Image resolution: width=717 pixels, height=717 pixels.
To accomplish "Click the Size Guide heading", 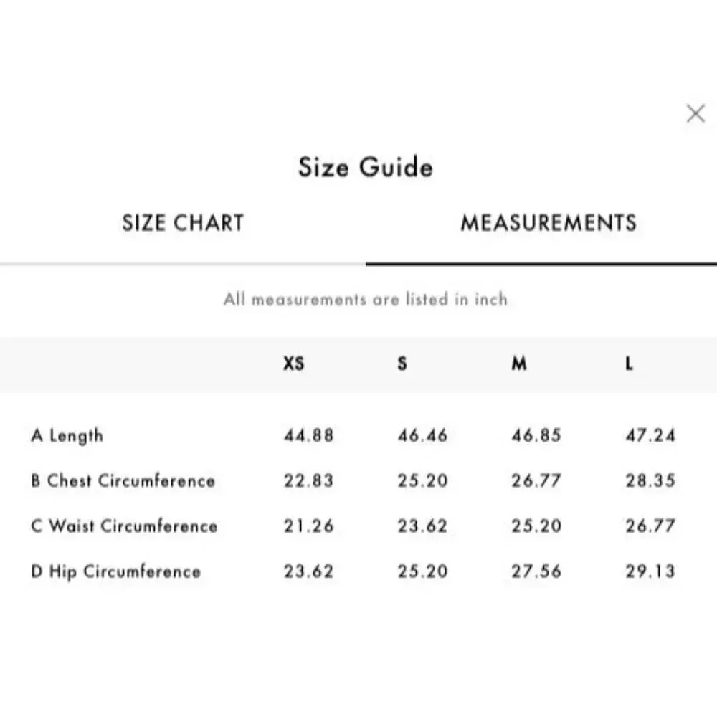I will pos(365,168).
